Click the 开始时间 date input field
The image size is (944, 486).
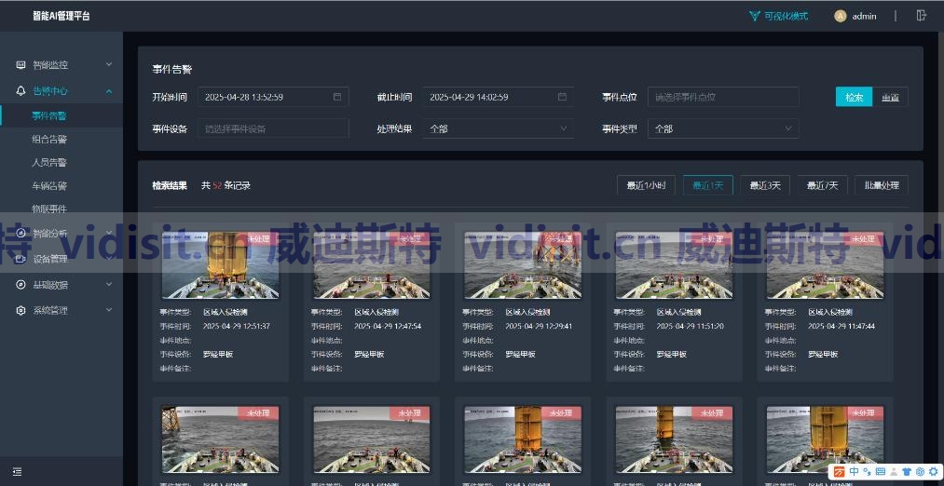coord(273,97)
